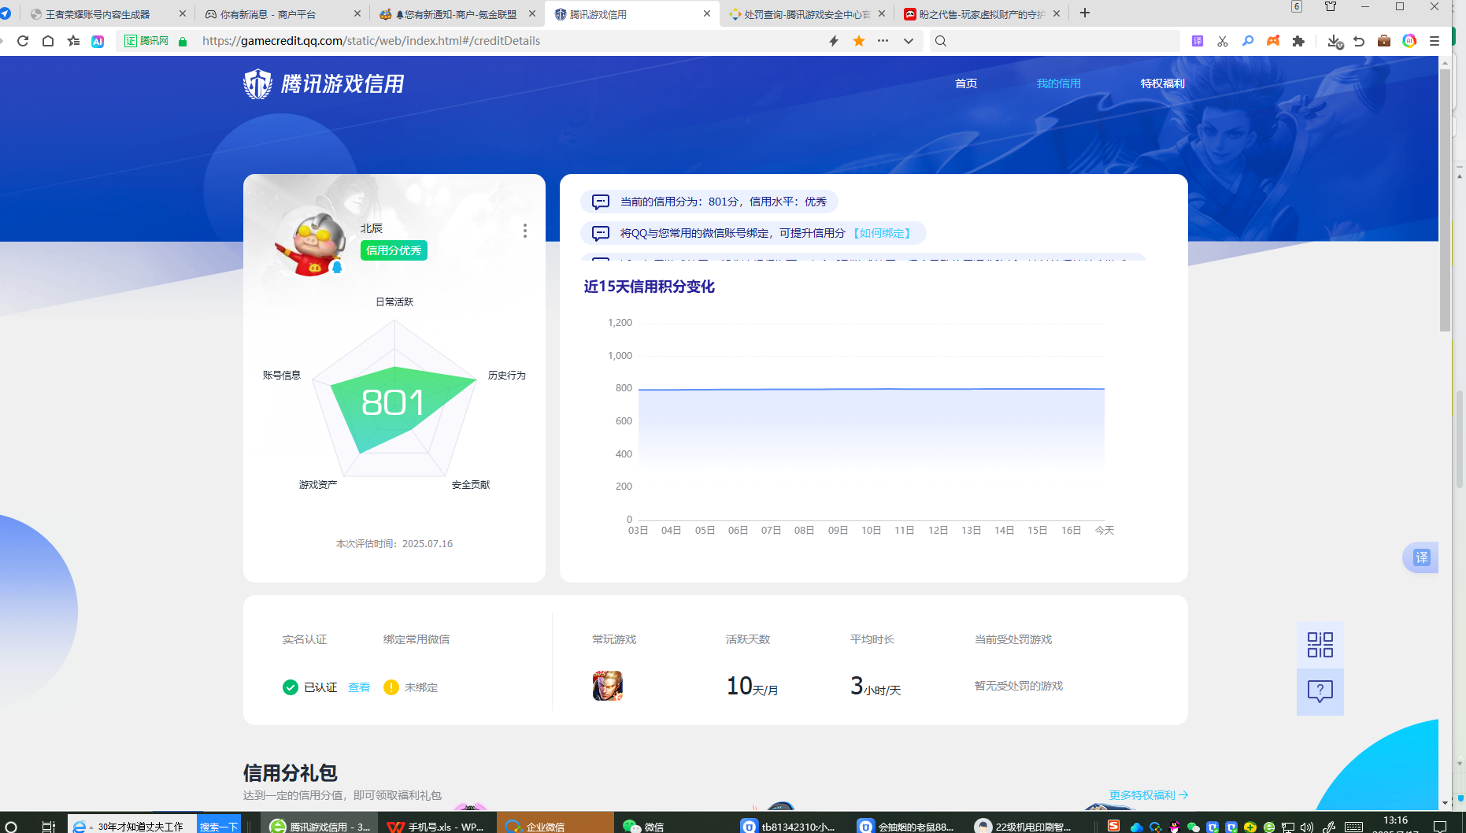Viewport: 1466px width, 833px height.
Task: Click the scissors screenshot extension icon
Action: tap(1223, 41)
